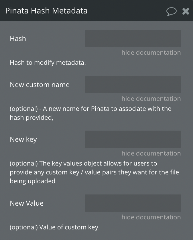Select the New key input field
The image size is (193, 240).
[133, 139]
